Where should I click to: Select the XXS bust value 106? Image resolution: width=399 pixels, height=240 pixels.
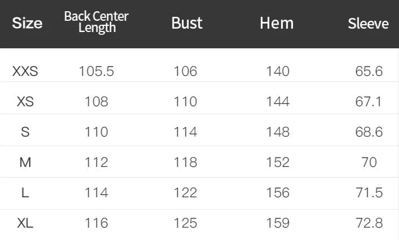186,71
